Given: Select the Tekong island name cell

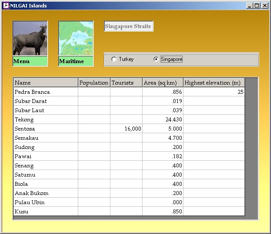Looking at the screenshot, I should tap(46, 120).
